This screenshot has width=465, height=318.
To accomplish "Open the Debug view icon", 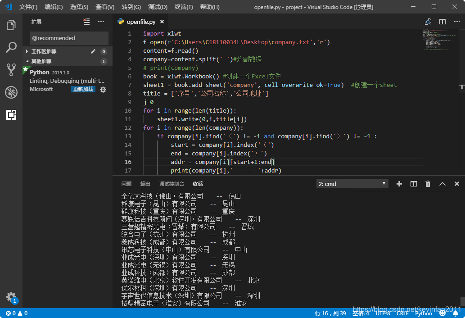I will point(11,92).
